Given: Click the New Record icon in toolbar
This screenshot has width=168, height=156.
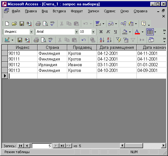Looking at the screenshot, I should [142, 40].
